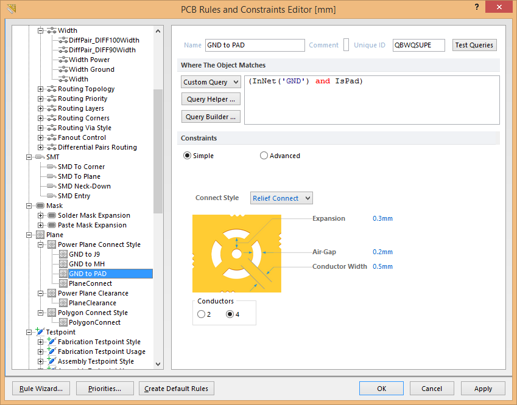Click the Routing Via Style icon
The height and width of the screenshot is (405, 517).
tap(51, 128)
